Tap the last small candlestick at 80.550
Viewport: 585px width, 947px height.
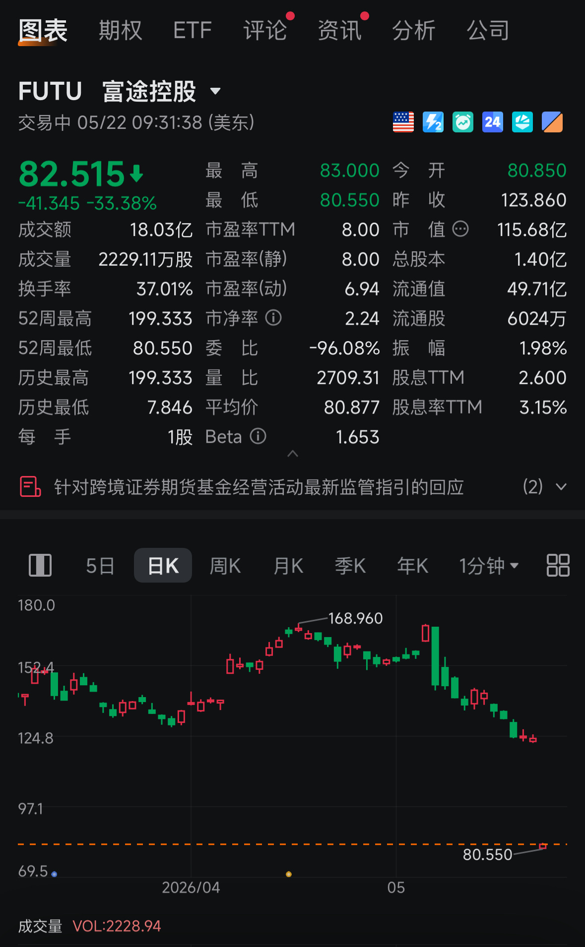(x=543, y=846)
